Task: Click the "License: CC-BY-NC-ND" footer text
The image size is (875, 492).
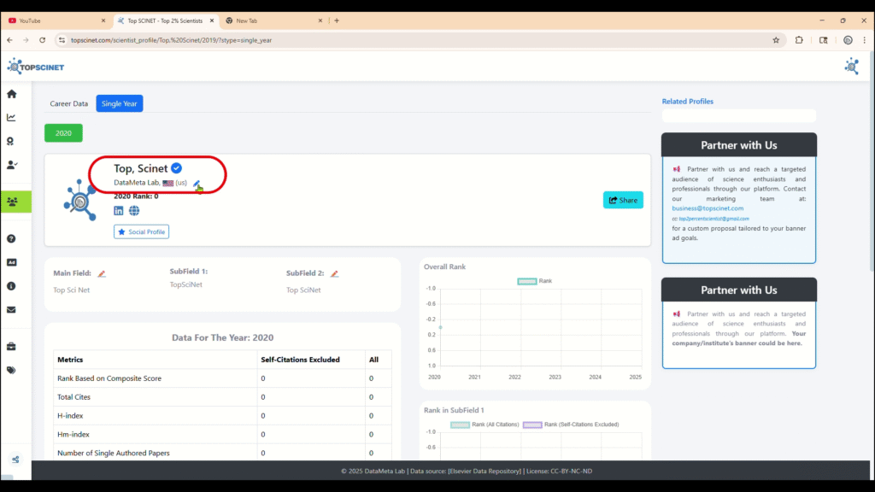Action: (x=559, y=471)
